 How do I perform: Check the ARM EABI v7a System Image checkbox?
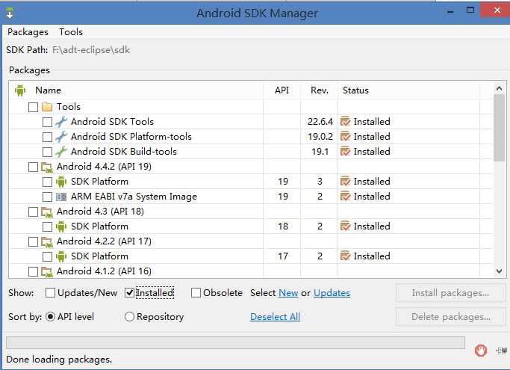pos(47,197)
